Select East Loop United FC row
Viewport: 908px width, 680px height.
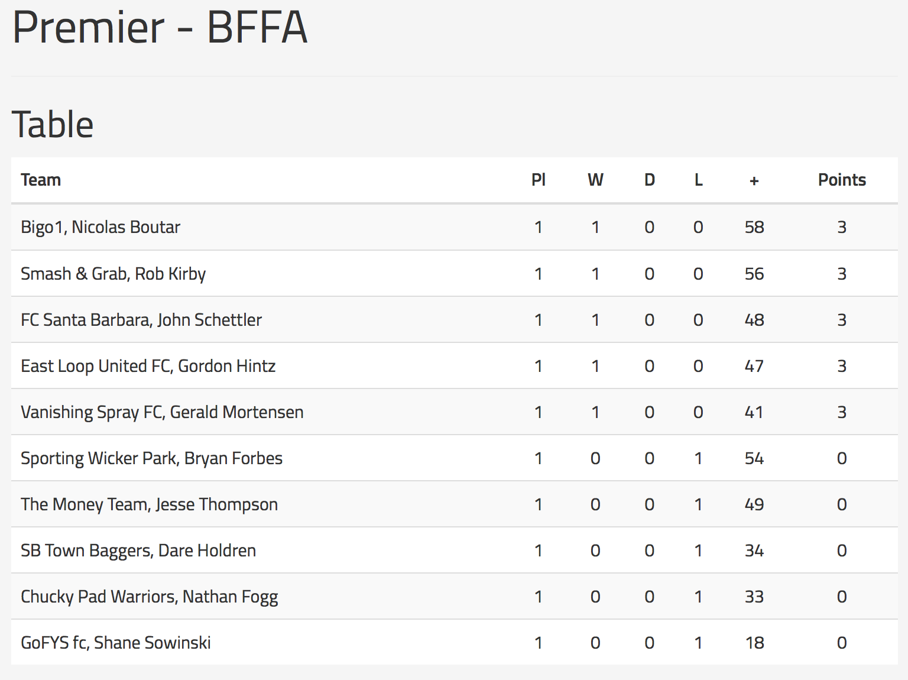(454, 366)
